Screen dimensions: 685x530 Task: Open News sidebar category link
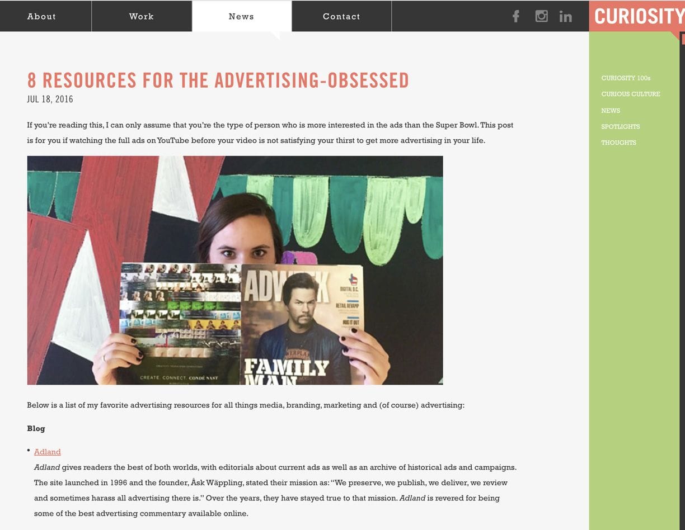pos(611,111)
